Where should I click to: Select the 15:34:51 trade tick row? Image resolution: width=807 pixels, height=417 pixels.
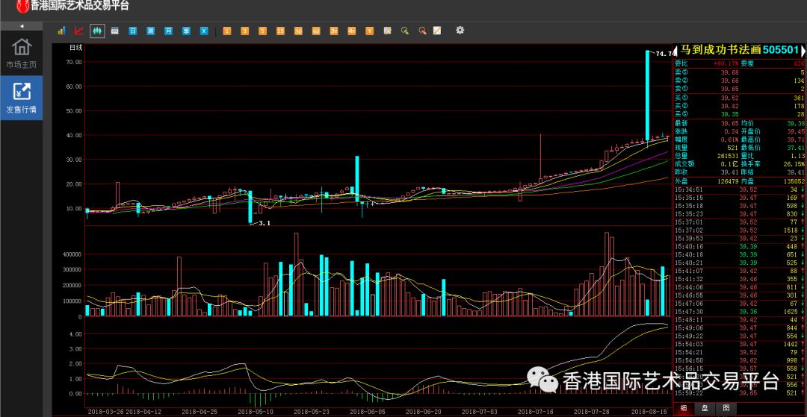pyautogui.click(x=740, y=189)
